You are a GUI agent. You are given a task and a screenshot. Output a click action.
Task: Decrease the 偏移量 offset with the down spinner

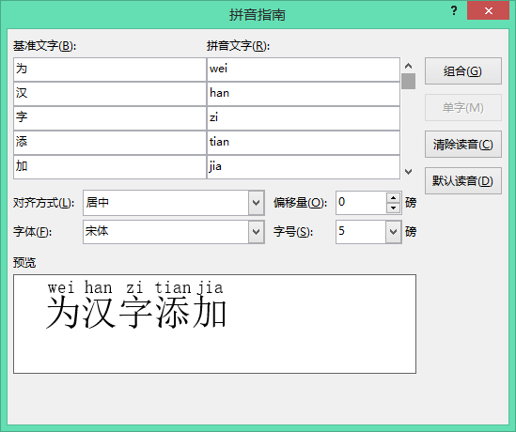pos(393,208)
